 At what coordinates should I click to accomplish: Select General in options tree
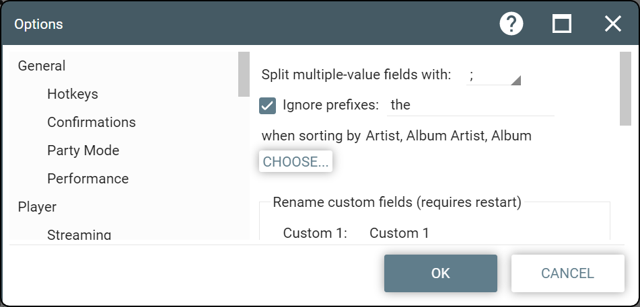pos(42,66)
